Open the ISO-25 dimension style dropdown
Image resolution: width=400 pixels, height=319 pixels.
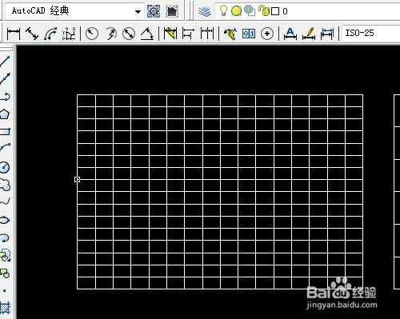tap(371, 34)
